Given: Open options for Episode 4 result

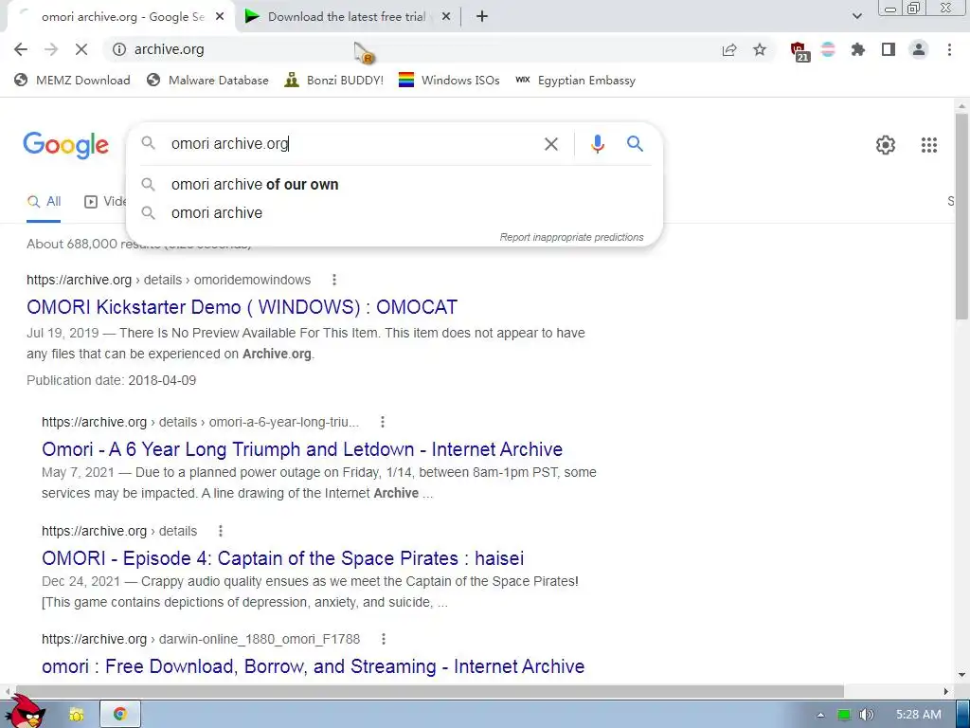Looking at the screenshot, I should pyautogui.click(x=220, y=531).
